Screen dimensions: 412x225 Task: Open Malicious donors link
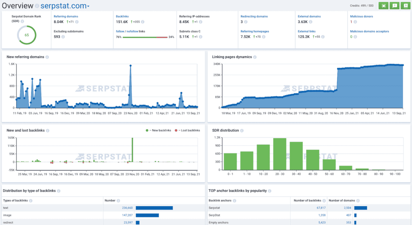point(362,16)
